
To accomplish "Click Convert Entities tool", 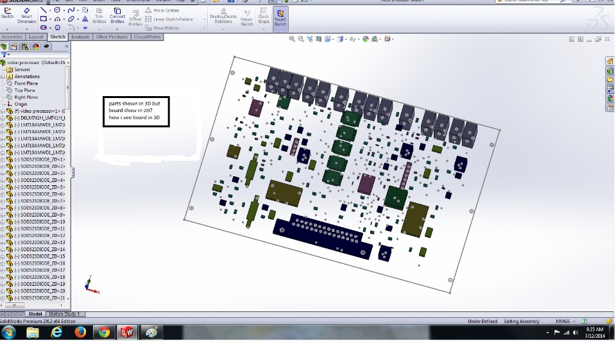I will point(117,15).
